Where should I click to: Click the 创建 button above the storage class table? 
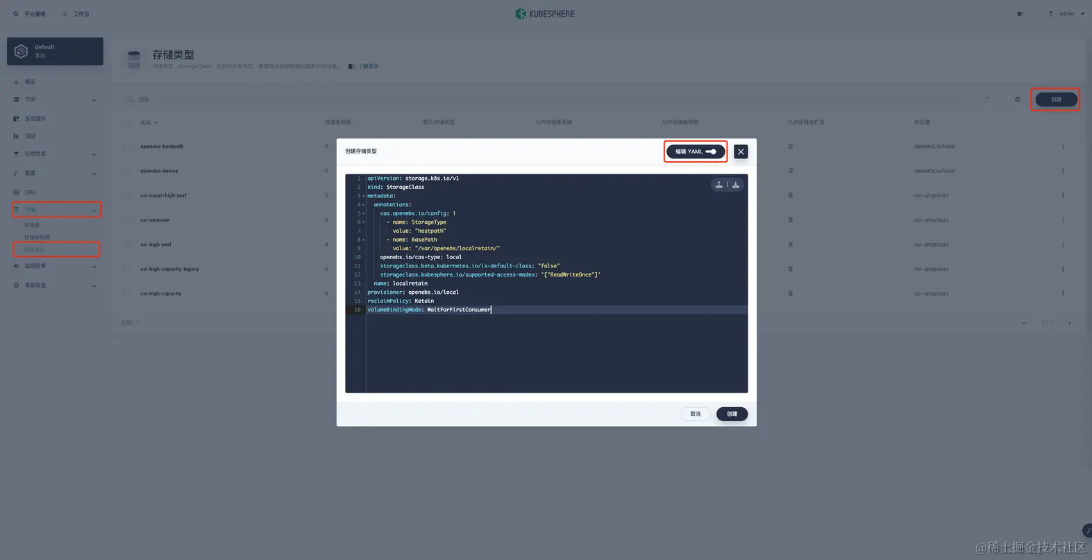pos(1056,99)
